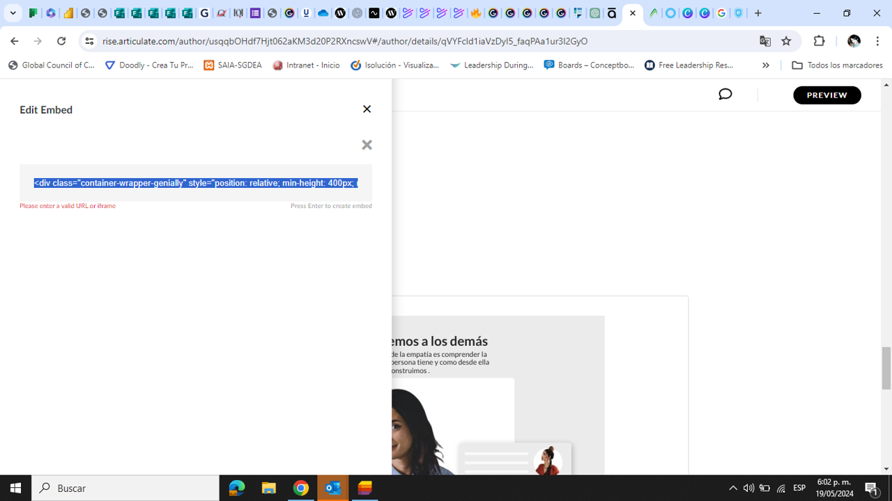Open the comments speech bubble icon
The image size is (892, 501).
pos(725,95)
